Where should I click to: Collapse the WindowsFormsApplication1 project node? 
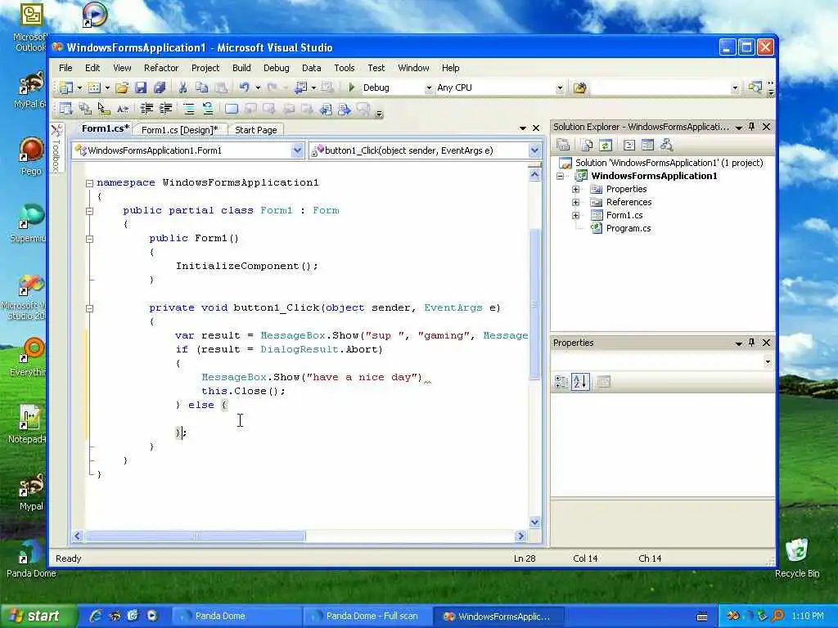tap(560, 177)
